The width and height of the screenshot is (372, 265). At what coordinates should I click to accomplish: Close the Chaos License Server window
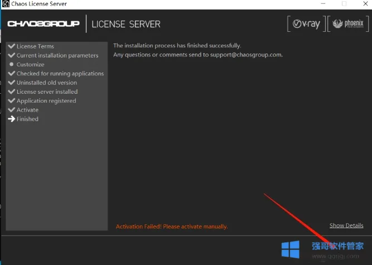(x=365, y=4)
